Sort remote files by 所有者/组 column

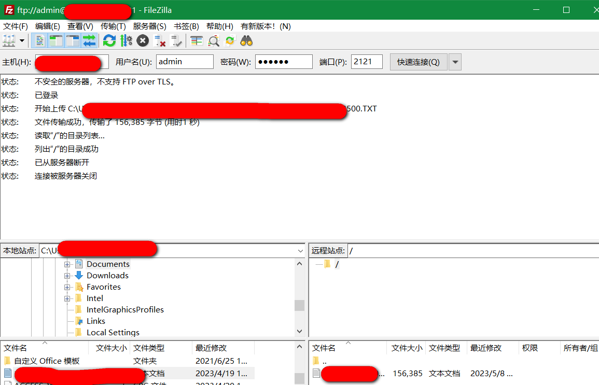pos(579,348)
